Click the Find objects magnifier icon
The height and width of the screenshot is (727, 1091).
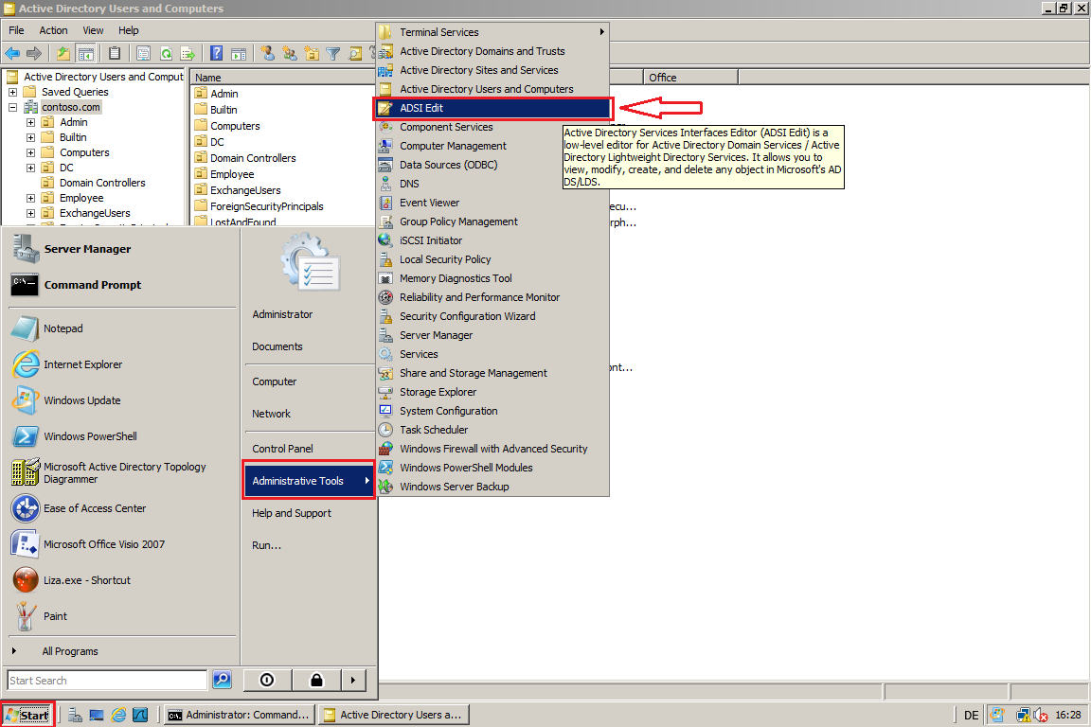point(355,53)
